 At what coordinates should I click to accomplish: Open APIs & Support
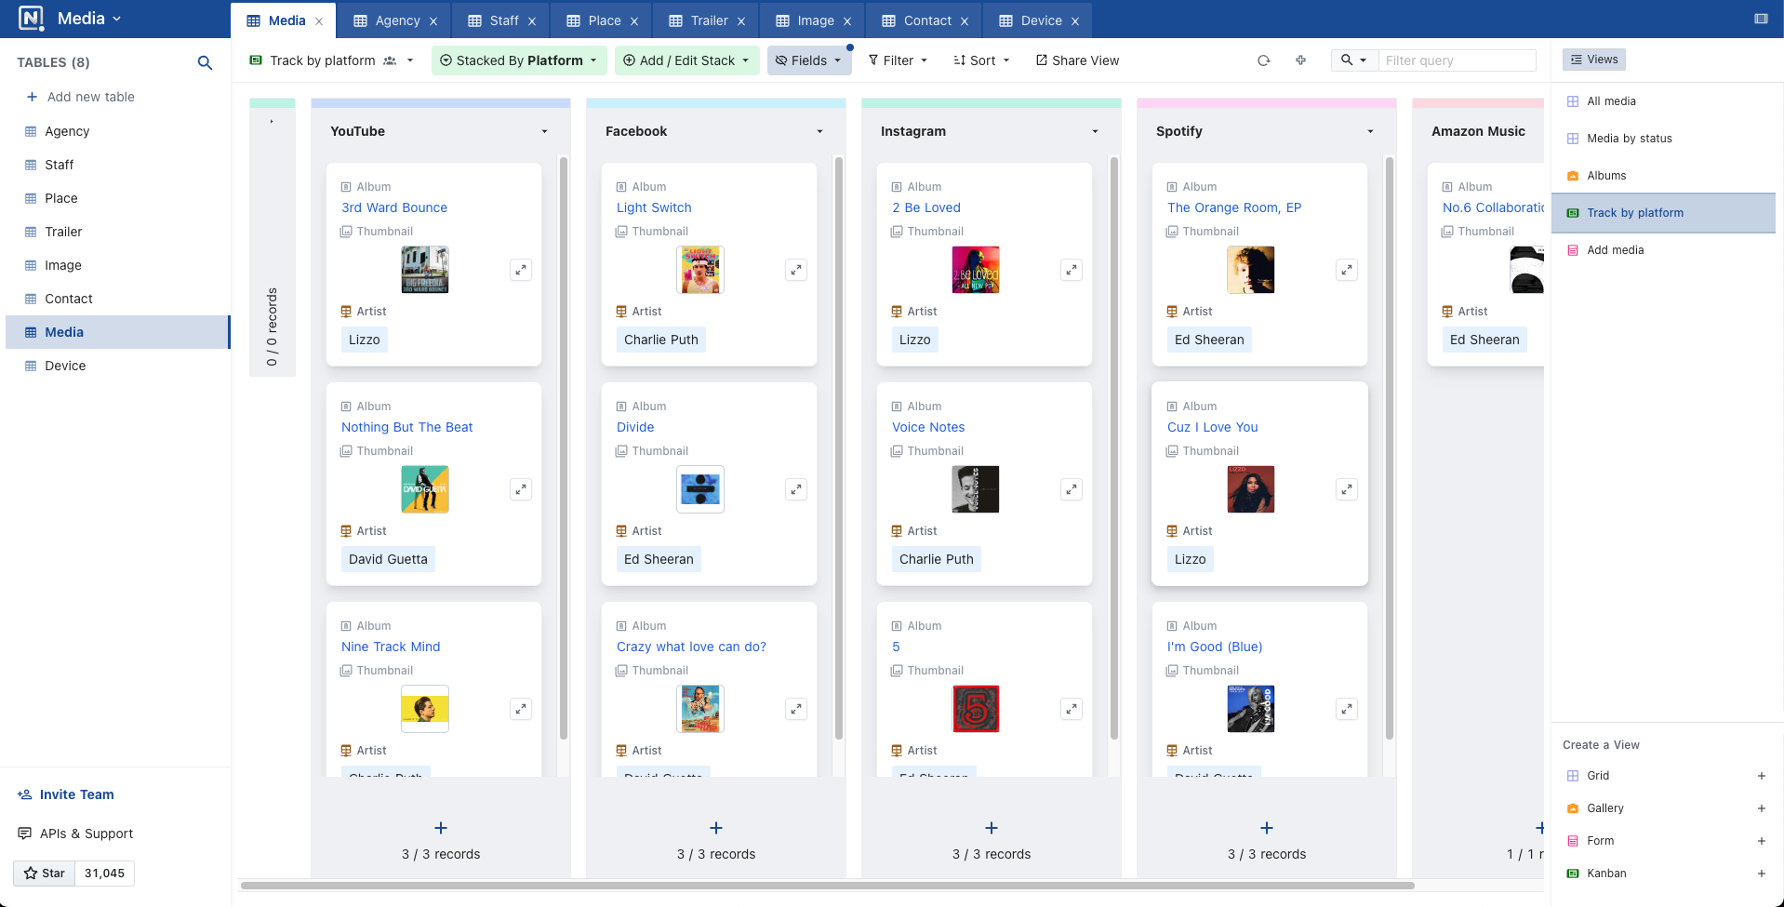click(x=75, y=834)
